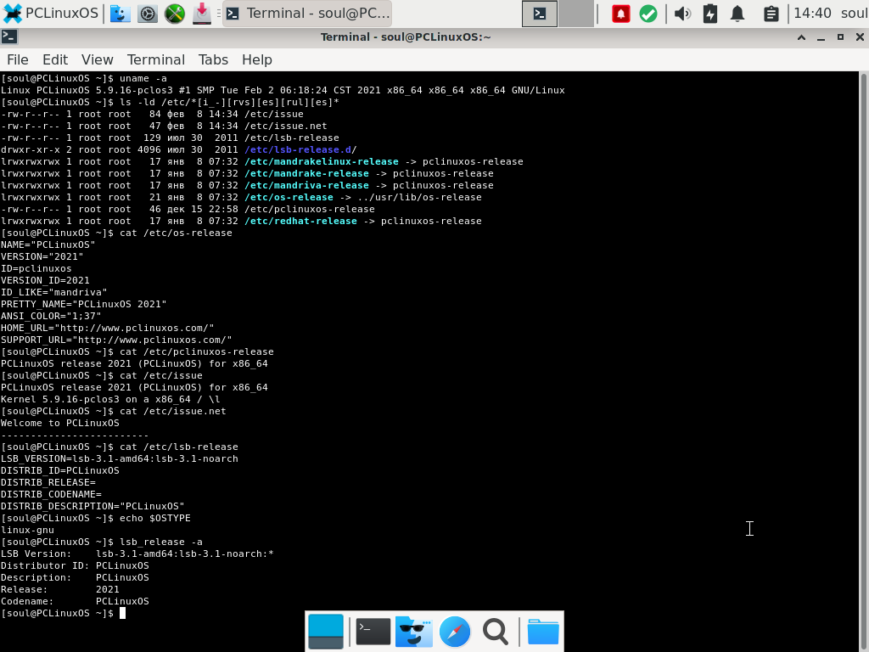Viewport: 869px width, 652px height.
Task: Open the volume speaker tray icon
Action: click(x=683, y=14)
